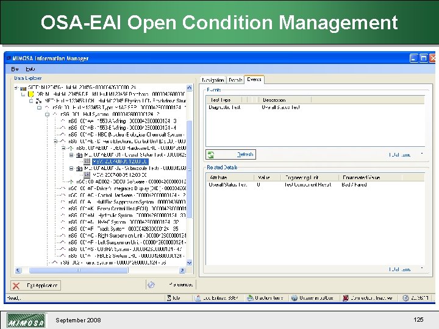Click the yellow database icon in the tree

[x=31, y=94]
